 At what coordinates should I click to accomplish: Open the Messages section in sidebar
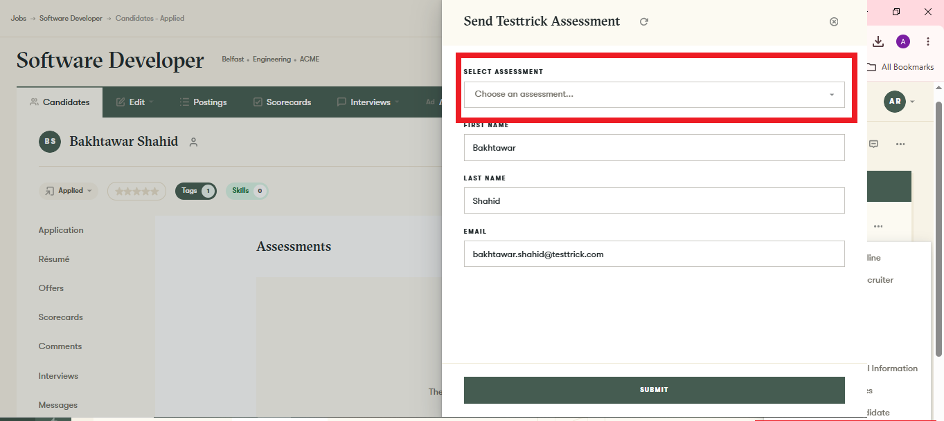pyautogui.click(x=58, y=405)
